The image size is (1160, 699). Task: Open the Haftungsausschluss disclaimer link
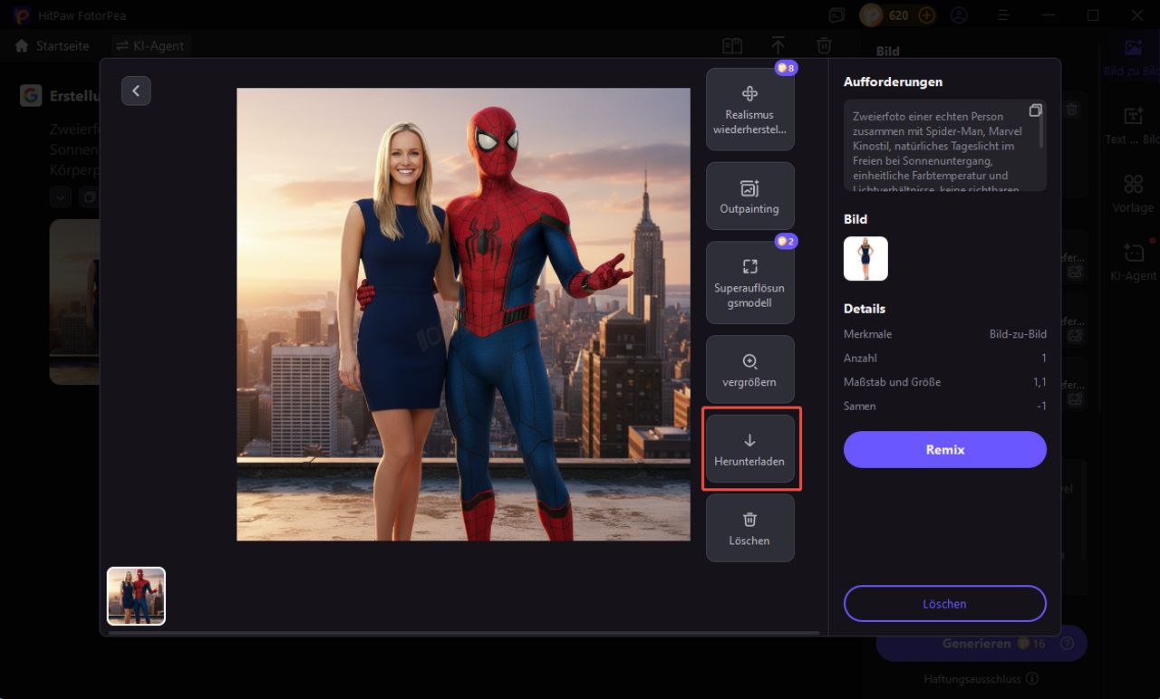coord(972,679)
